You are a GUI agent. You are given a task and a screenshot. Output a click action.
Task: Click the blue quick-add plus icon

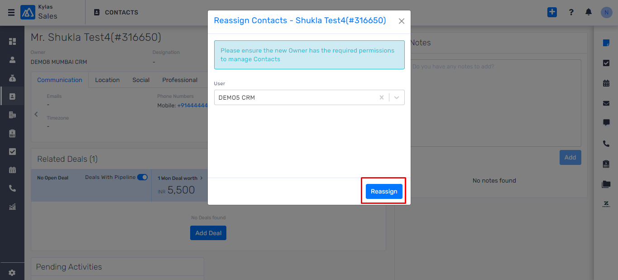click(x=552, y=12)
